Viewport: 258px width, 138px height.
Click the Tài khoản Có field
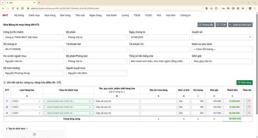coord(159,49)
